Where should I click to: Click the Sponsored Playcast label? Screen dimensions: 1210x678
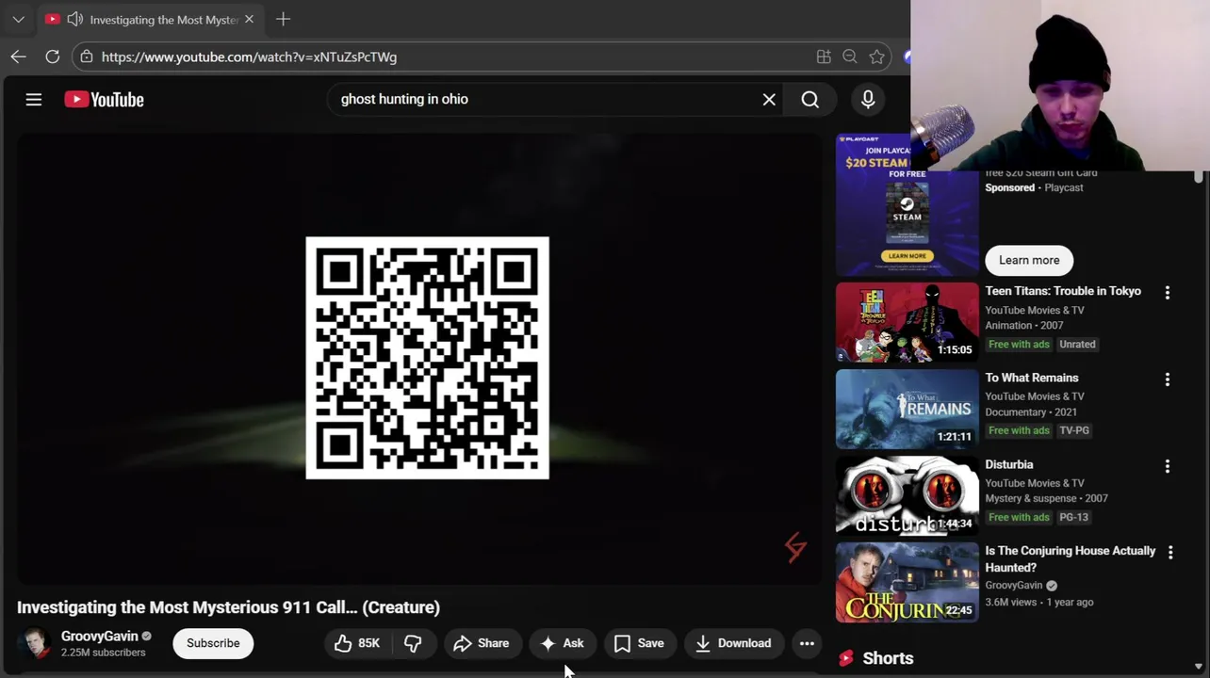[1034, 187]
